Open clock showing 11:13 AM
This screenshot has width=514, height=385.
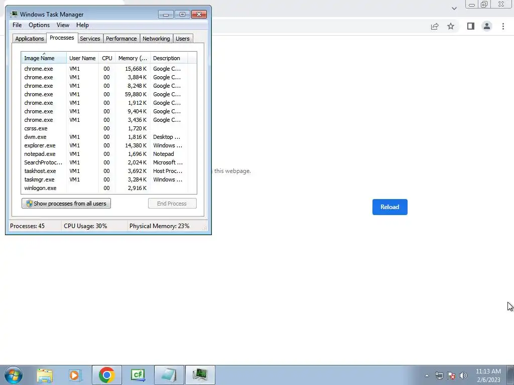pyautogui.click(x=488, y=375)
